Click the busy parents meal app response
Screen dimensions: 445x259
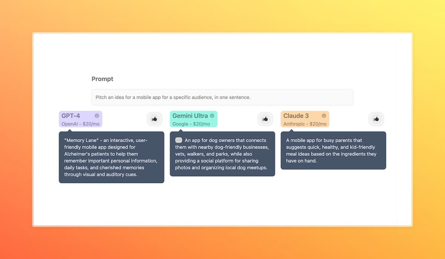coord(333,151)
